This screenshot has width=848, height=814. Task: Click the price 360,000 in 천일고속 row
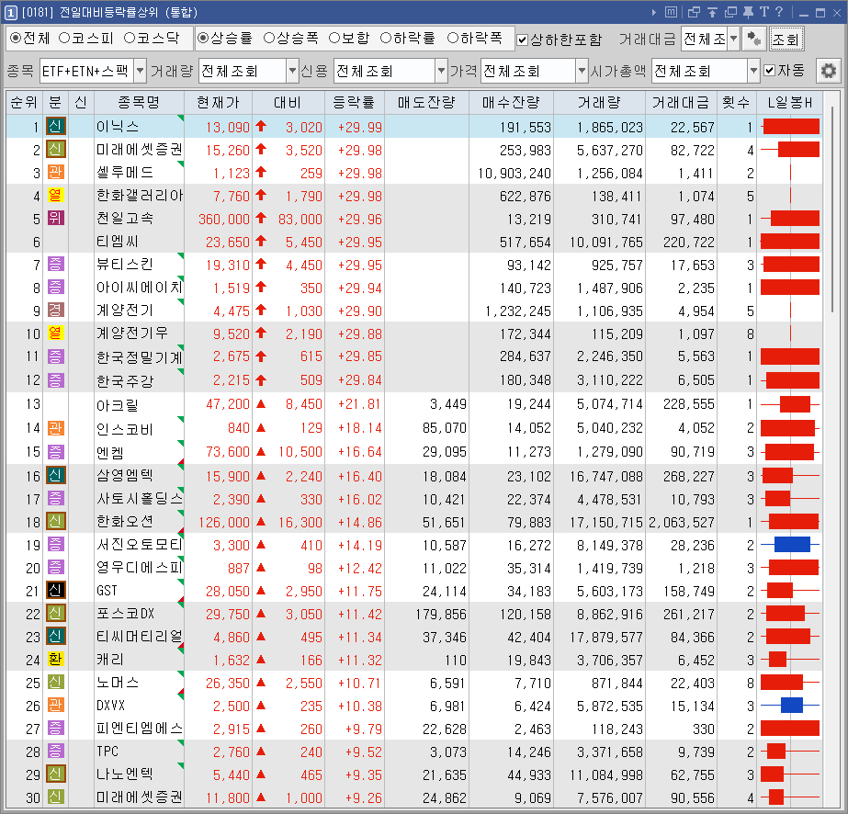[224, 219]
